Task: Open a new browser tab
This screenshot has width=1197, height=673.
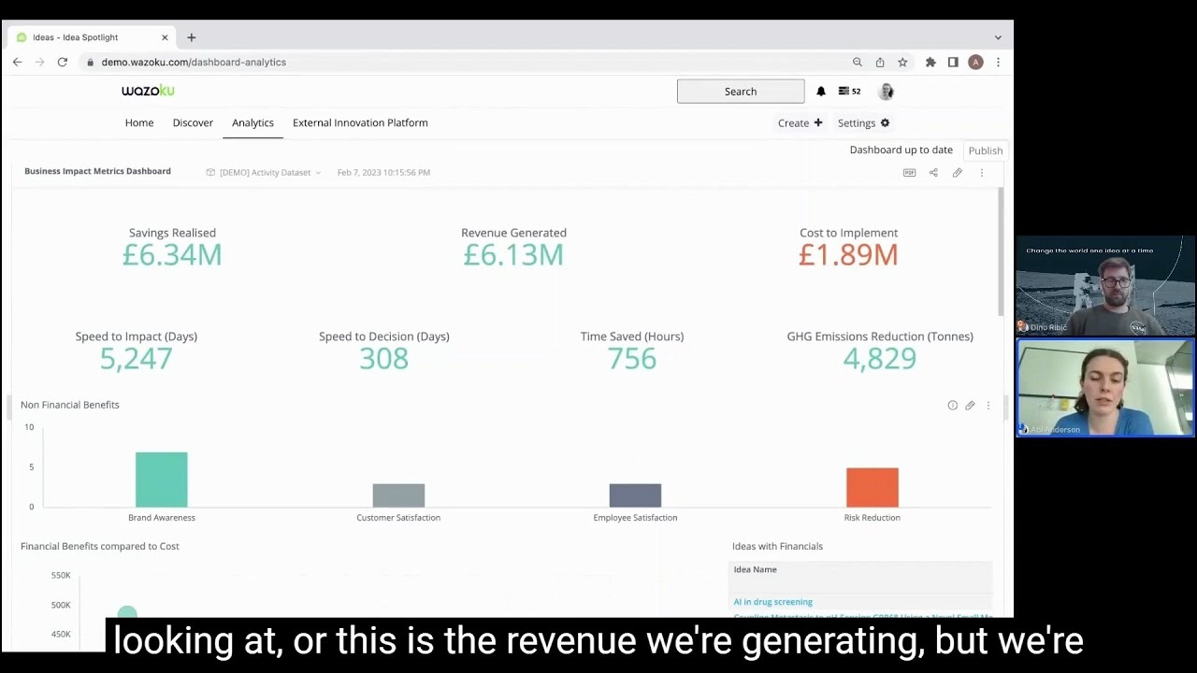Action: [x=191, y=37]
